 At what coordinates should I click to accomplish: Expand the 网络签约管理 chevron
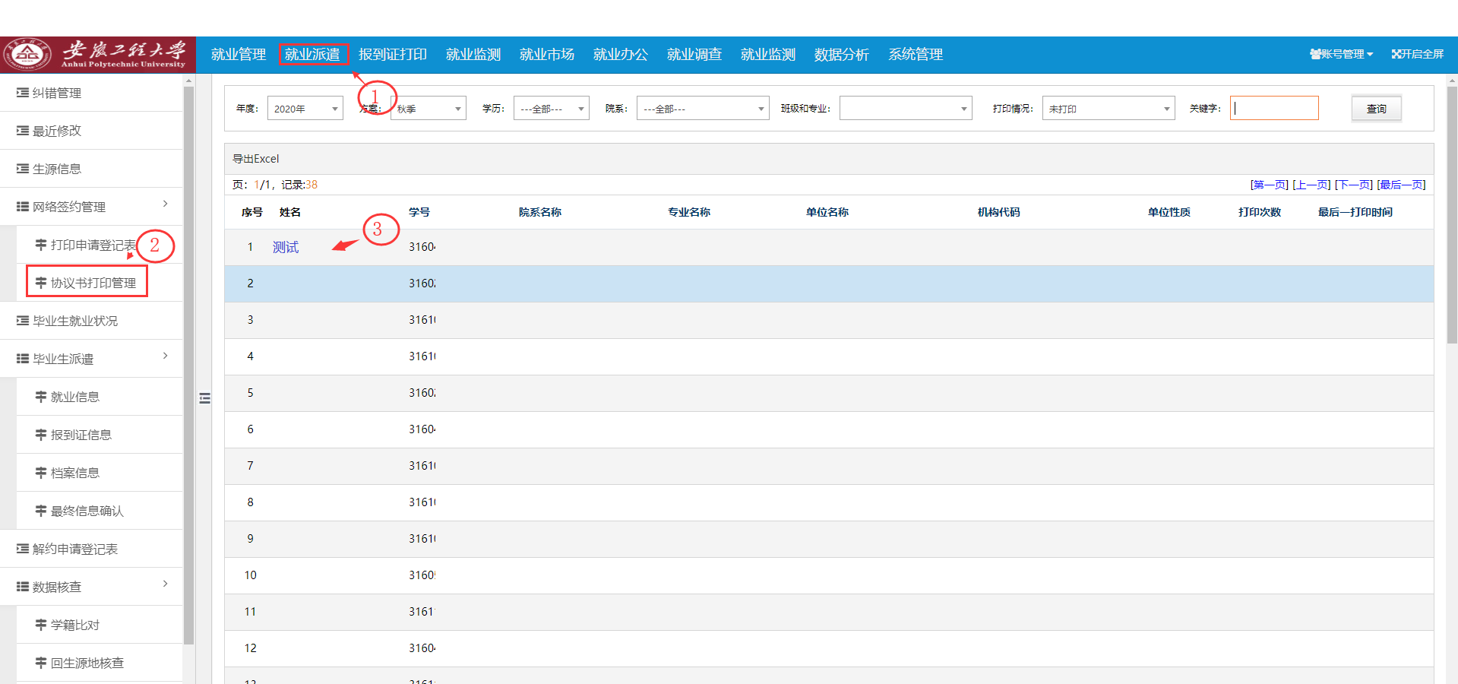[165, 204]
